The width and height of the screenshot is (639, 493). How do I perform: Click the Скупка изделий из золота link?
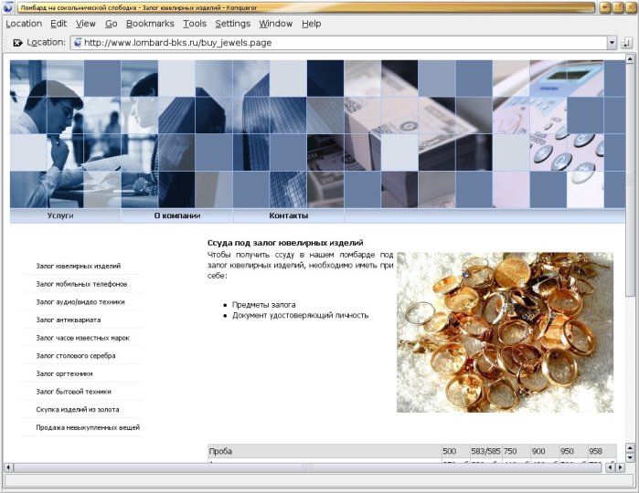78,409
